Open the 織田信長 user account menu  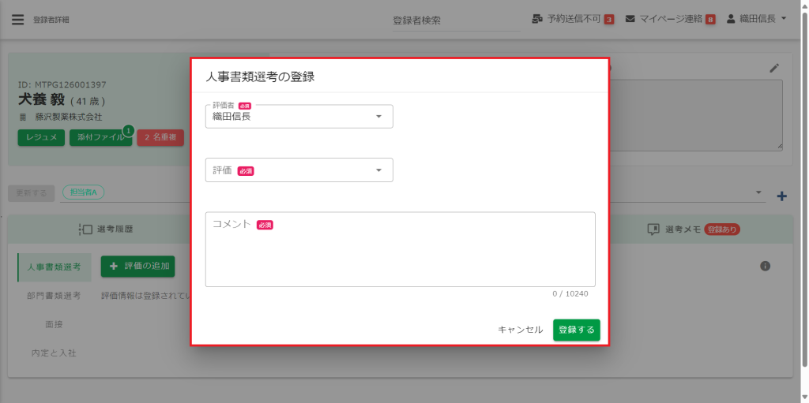tap(756, 19)
